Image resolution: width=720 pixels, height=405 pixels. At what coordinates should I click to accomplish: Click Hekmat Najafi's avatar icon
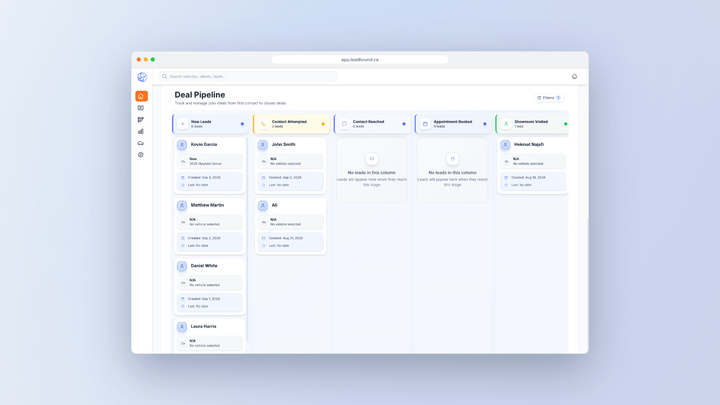click(x=505, y=145)
